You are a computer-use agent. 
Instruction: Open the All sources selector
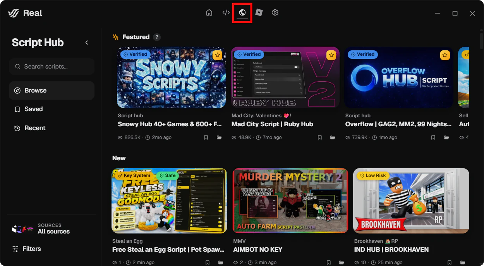(x=41, y=228)
